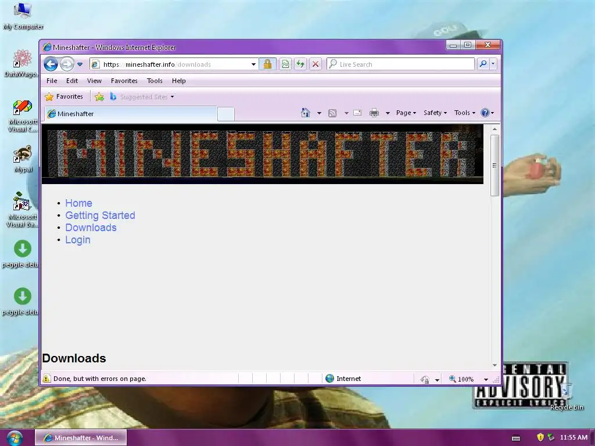Toggle Compatibility View broken-page icon
Image resolution: width=595 pixels, height=446 pixels.
pyautogui.click(x=285, y=64)
